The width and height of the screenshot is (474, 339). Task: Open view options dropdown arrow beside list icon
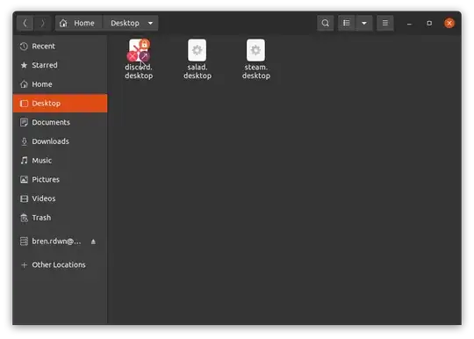tap(364, 23)
